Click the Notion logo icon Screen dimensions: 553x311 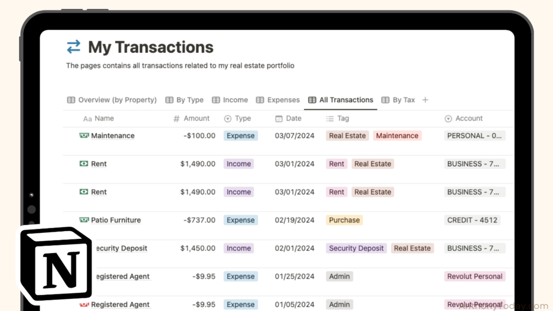point(56,263)
